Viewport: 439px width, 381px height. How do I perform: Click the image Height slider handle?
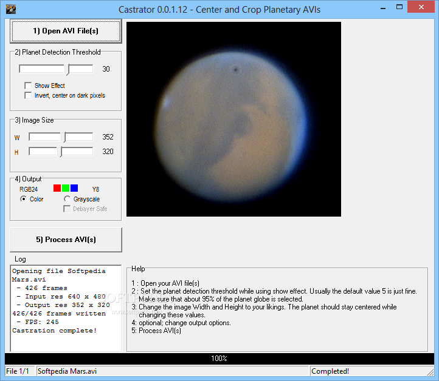(61, 152)
